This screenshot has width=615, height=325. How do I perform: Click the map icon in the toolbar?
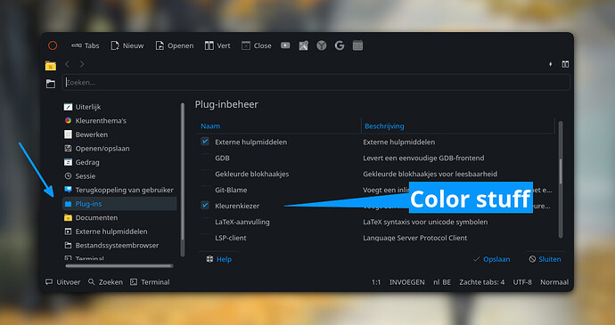point(304,45)
